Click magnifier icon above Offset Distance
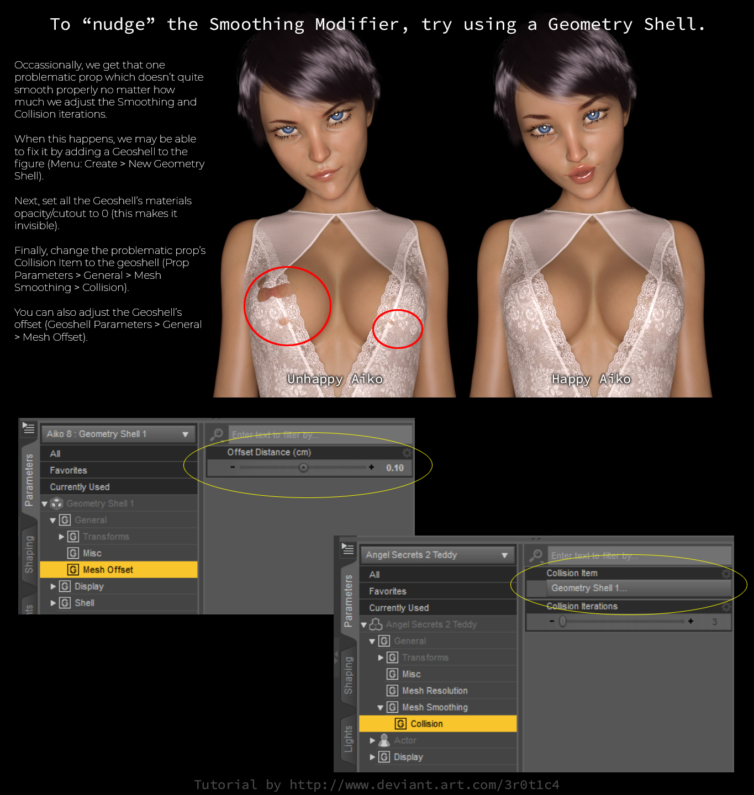Image resolution: width=754 pixels, height=795 pixels. coord(217,434)
